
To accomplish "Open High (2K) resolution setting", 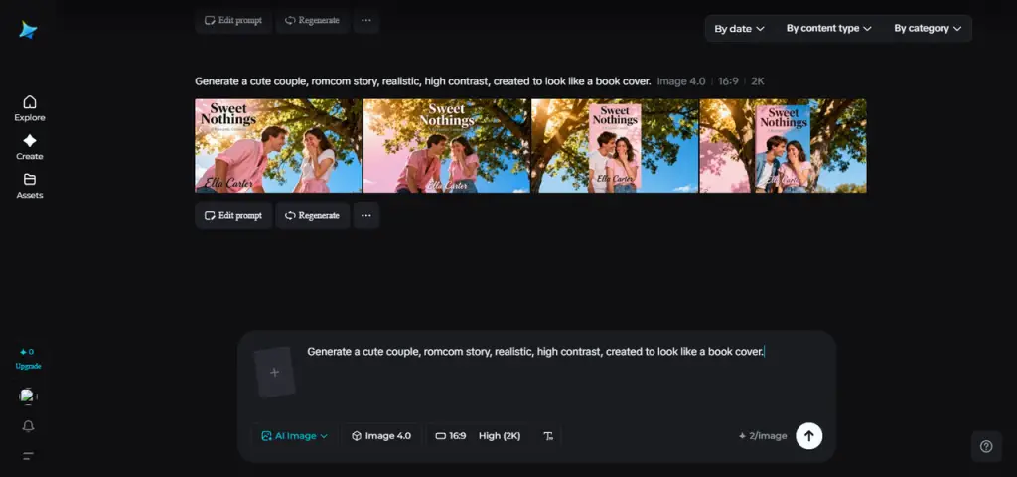I will point(500,436).
